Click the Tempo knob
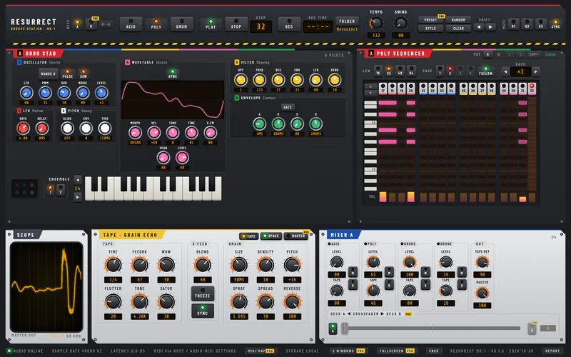Screen dimensions: 571x357 tap(376, 24)
